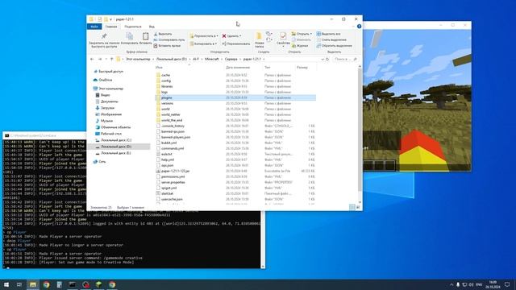
Task: Select Локальный диск (C:) in sidebar
Action: pos(116,140)
